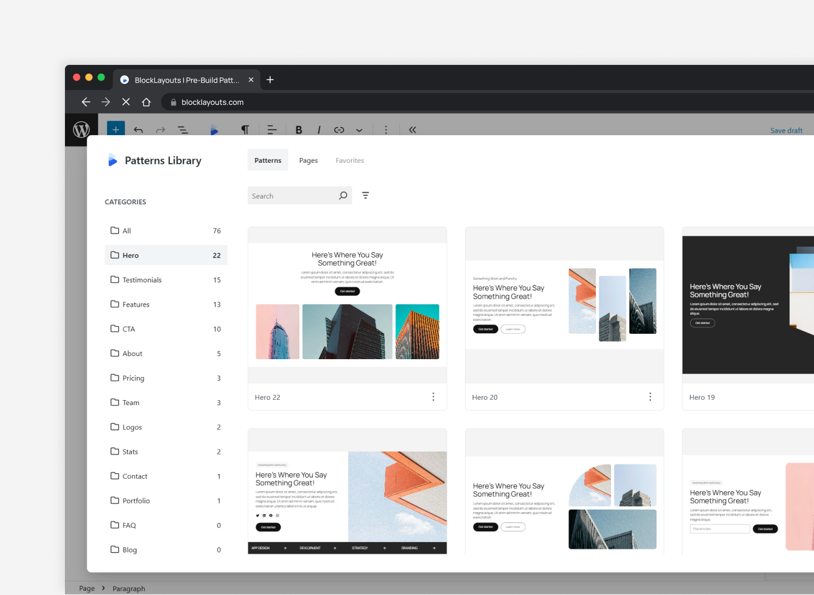Collapse toolbar with double chevron icon
The width and height of the screenshot is (814, 595).
tap(412, 130)
